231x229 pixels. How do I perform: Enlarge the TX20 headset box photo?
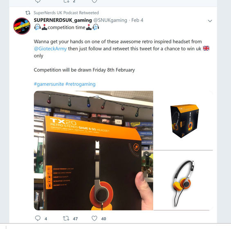point(93,150)
